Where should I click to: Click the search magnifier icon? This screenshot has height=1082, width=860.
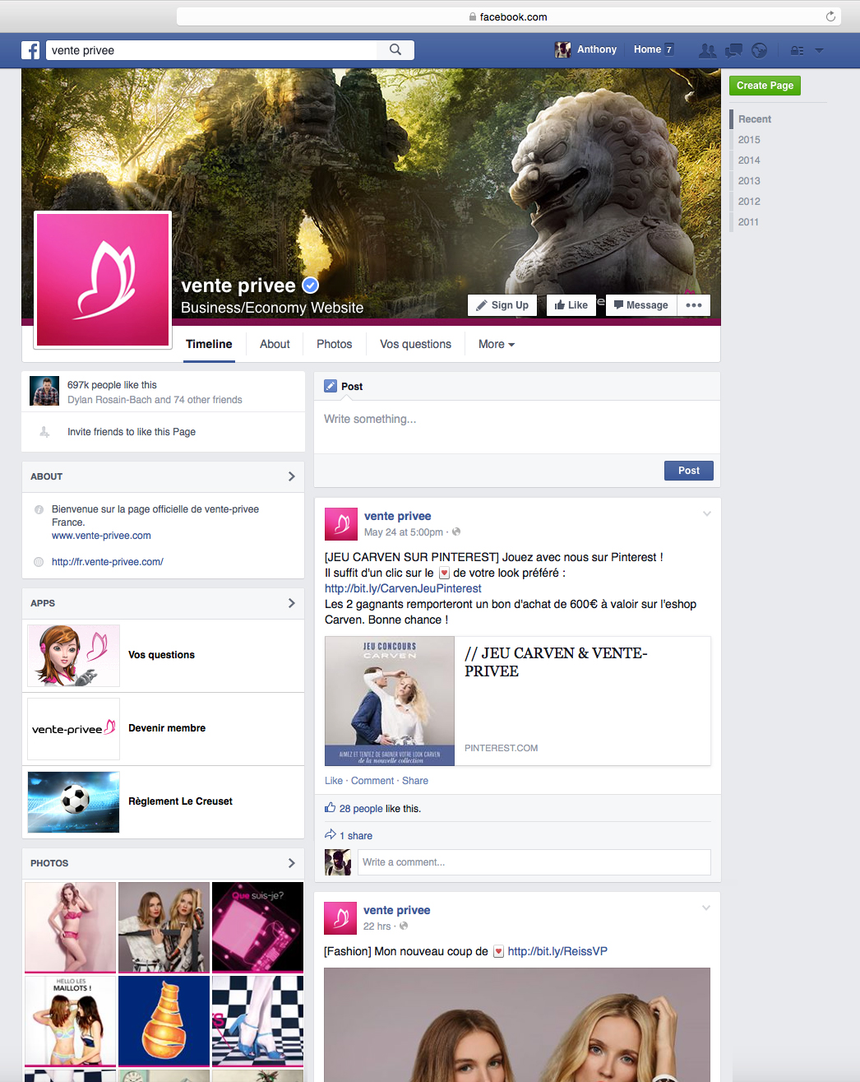395,50
